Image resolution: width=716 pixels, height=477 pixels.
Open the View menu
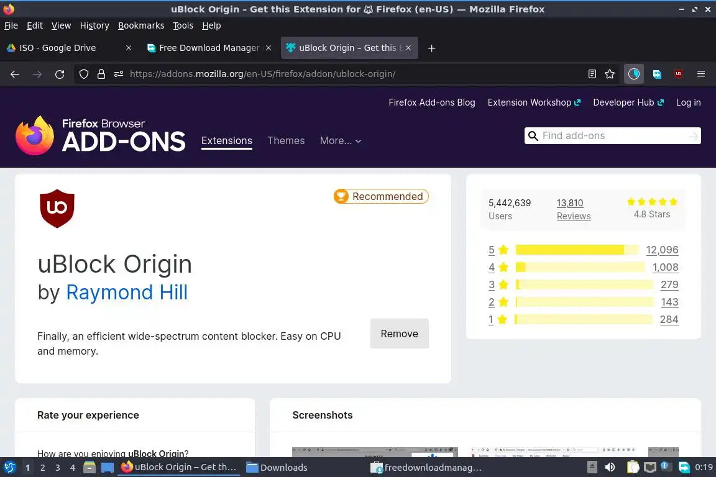point(61,25)
